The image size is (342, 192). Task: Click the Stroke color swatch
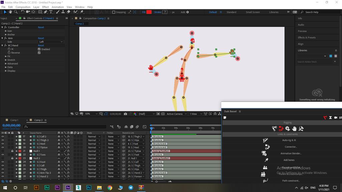click(x=165, y=12)
